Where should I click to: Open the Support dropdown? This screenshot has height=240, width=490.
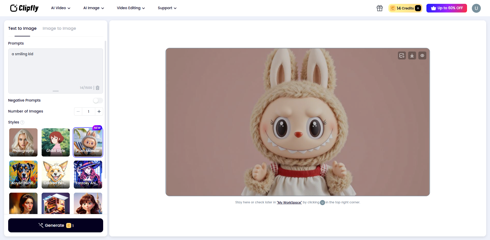coord(167,8)
